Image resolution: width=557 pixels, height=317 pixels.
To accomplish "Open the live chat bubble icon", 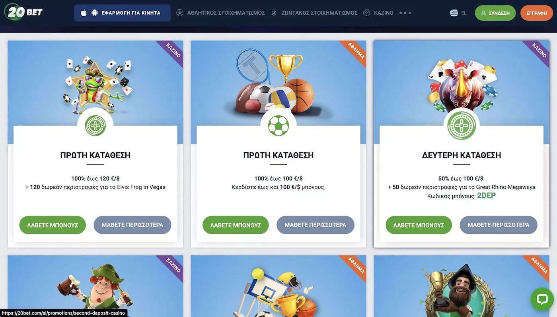I will click(542, 299).
